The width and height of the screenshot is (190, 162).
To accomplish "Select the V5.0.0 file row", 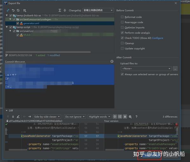I will coord(60,35).
